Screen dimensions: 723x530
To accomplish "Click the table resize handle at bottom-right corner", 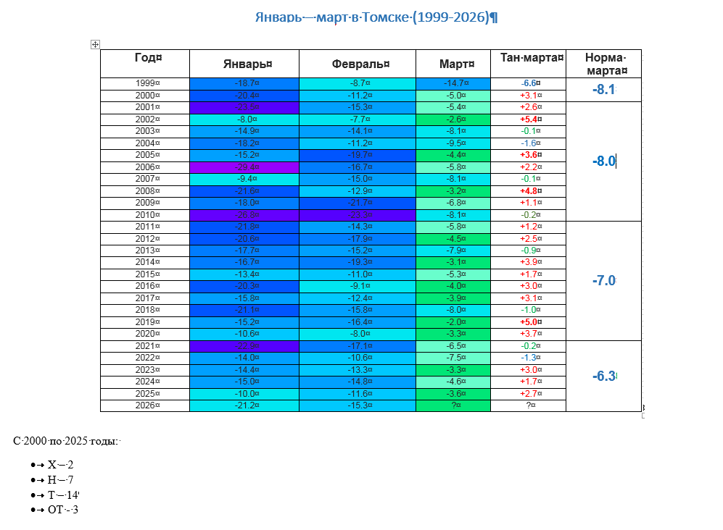I will coord(643,414).
